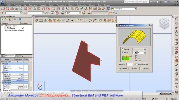Click the I-beam section icon in right toolbar
Screen dimensions: 179x100
coord(176,49)
